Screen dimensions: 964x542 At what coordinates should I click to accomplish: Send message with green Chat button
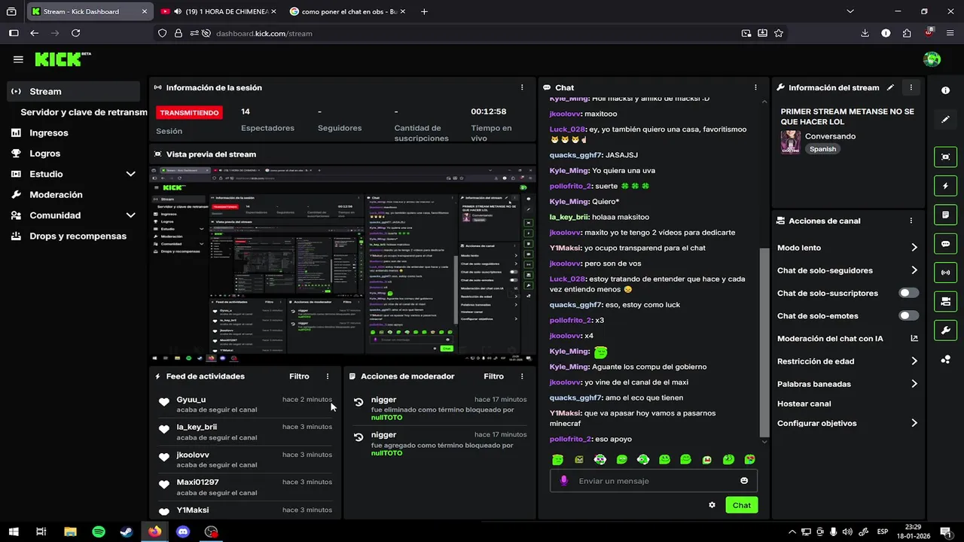(x=742, y=505)
